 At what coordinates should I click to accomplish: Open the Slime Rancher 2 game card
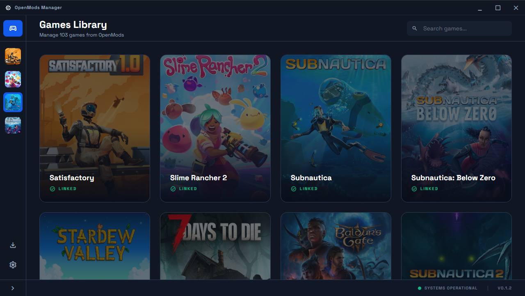tap(215, 128)
